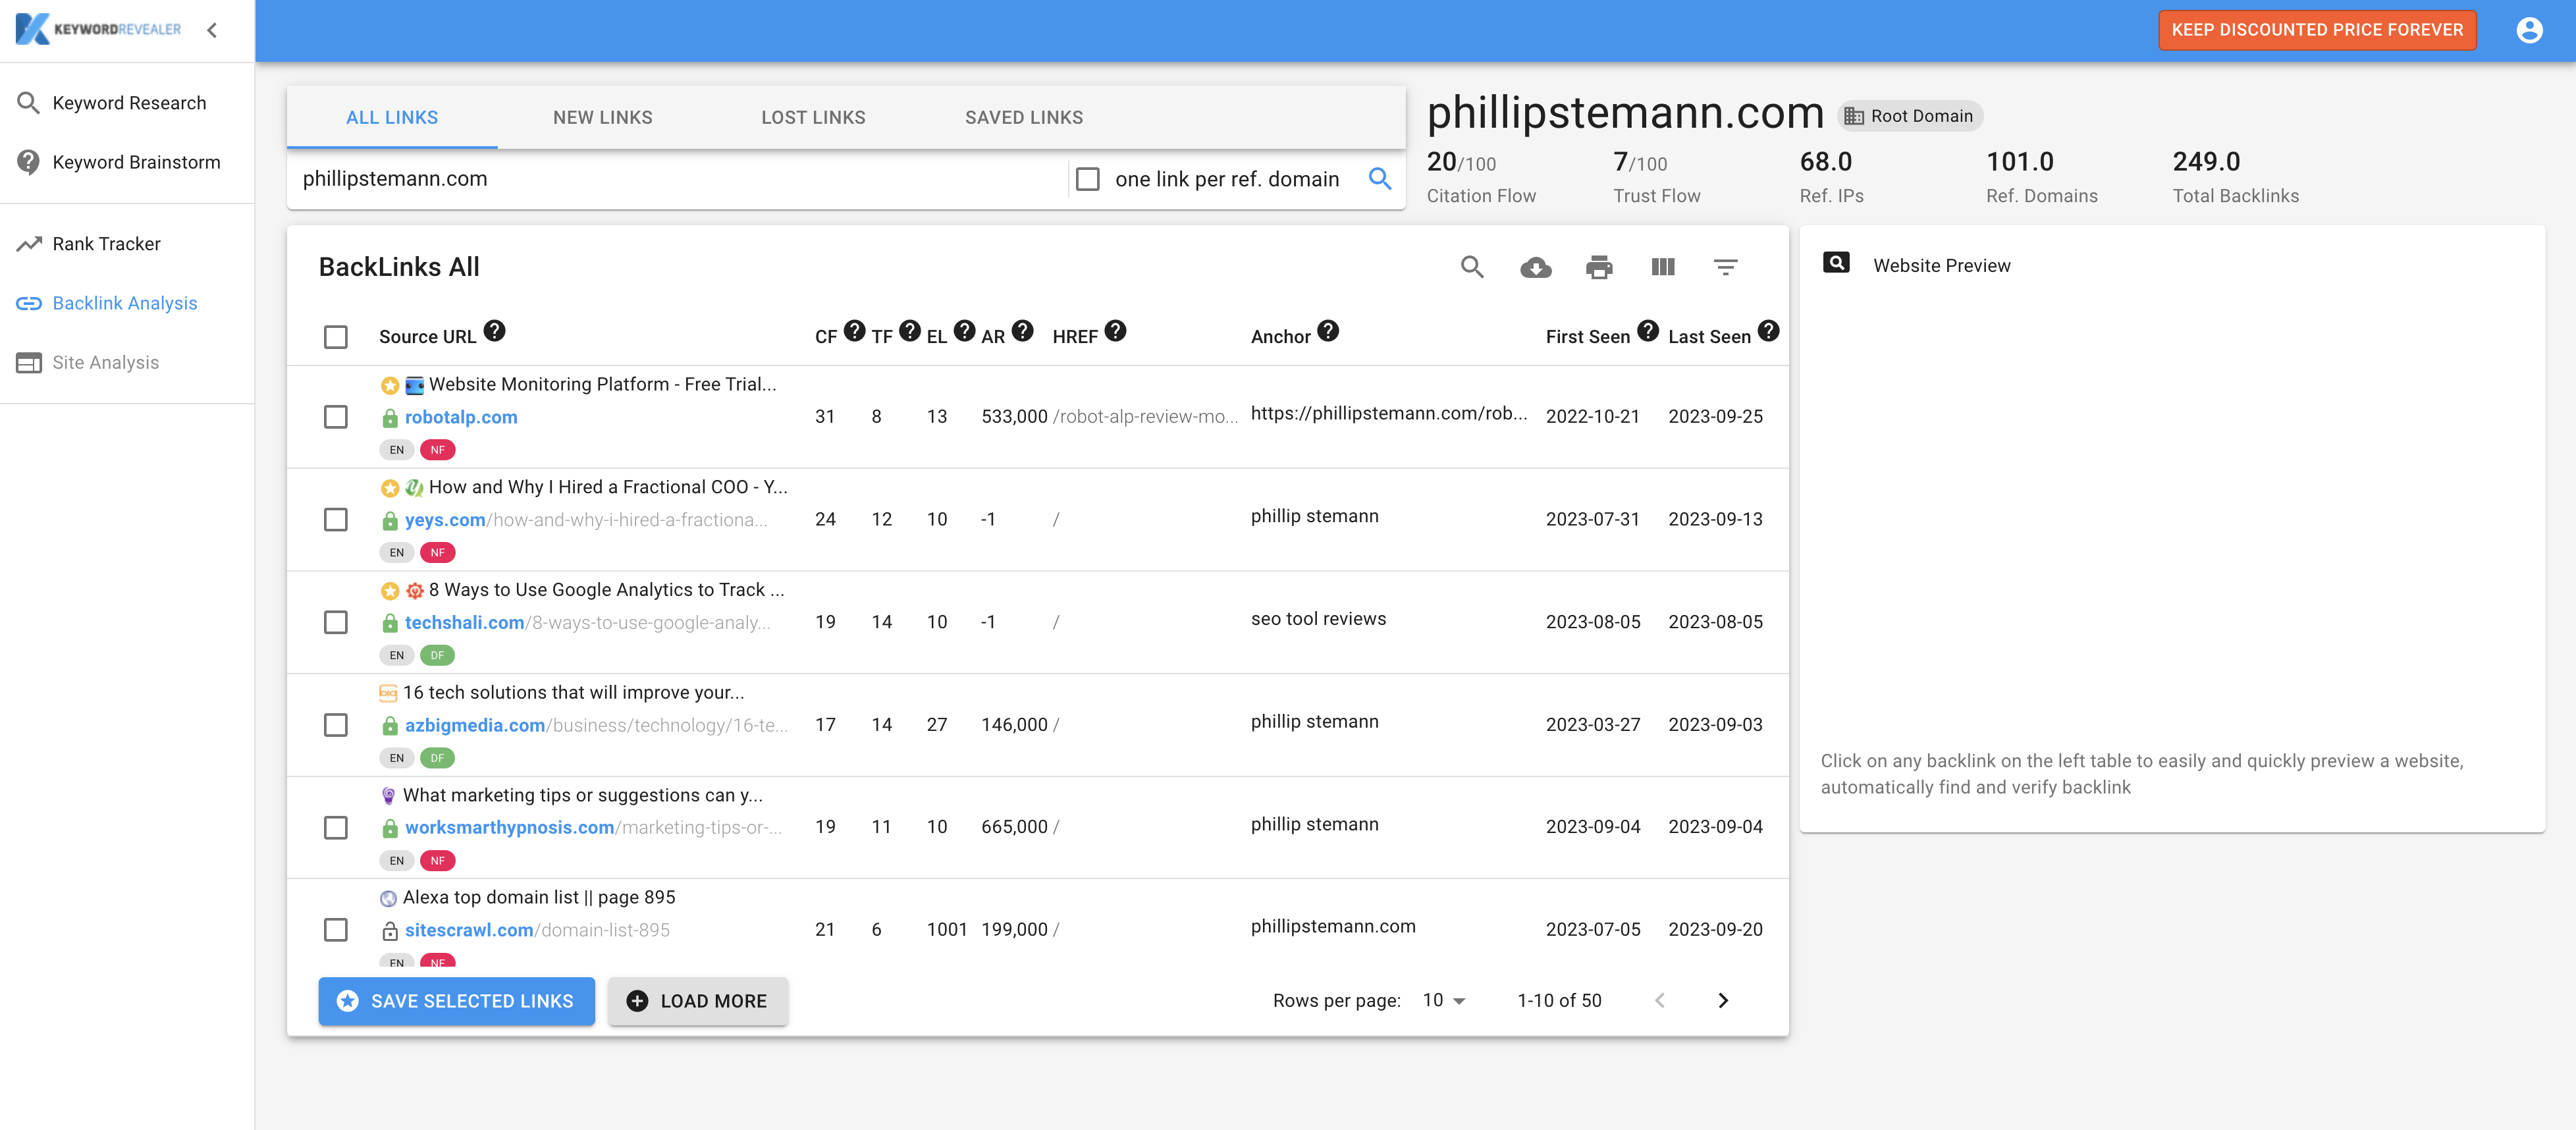Open the Rows per page dropdown
Screen dimensions: 2576x1130
[1443, 1001]
